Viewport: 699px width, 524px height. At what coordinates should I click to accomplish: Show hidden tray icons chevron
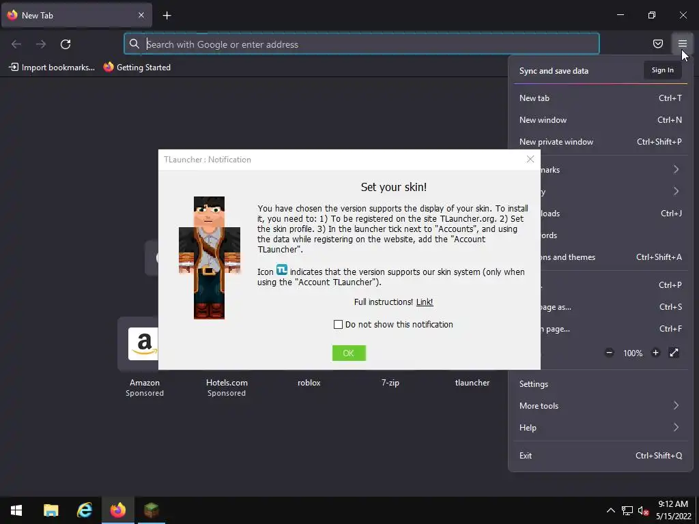coord(610,510)
